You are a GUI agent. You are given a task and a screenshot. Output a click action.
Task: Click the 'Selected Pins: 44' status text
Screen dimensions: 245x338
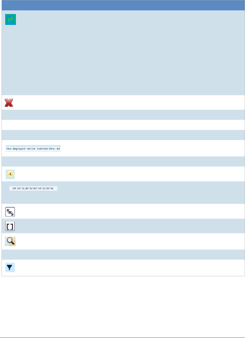(48, 149)
